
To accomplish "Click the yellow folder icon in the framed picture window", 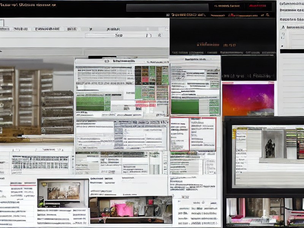I will 44,185.
